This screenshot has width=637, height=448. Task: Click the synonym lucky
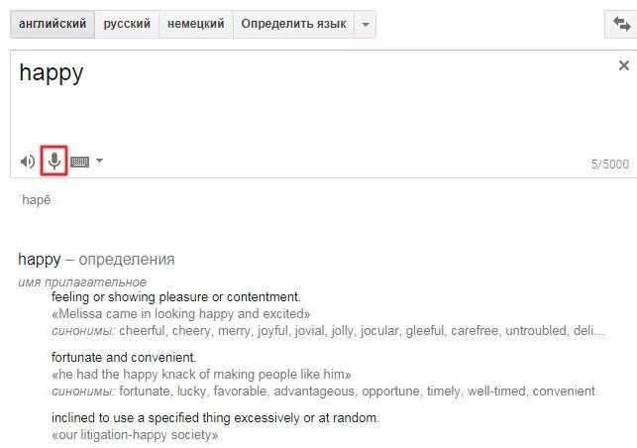[x=191, y=392]
